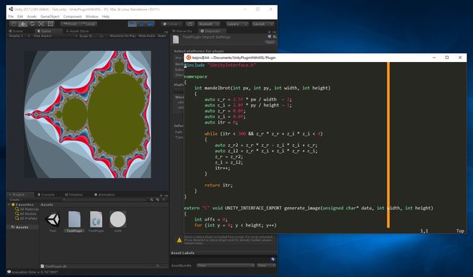Open the Assets menu
Image resolution: width=473 pixels, height=277 pixels.
click(x=32, y=16)
